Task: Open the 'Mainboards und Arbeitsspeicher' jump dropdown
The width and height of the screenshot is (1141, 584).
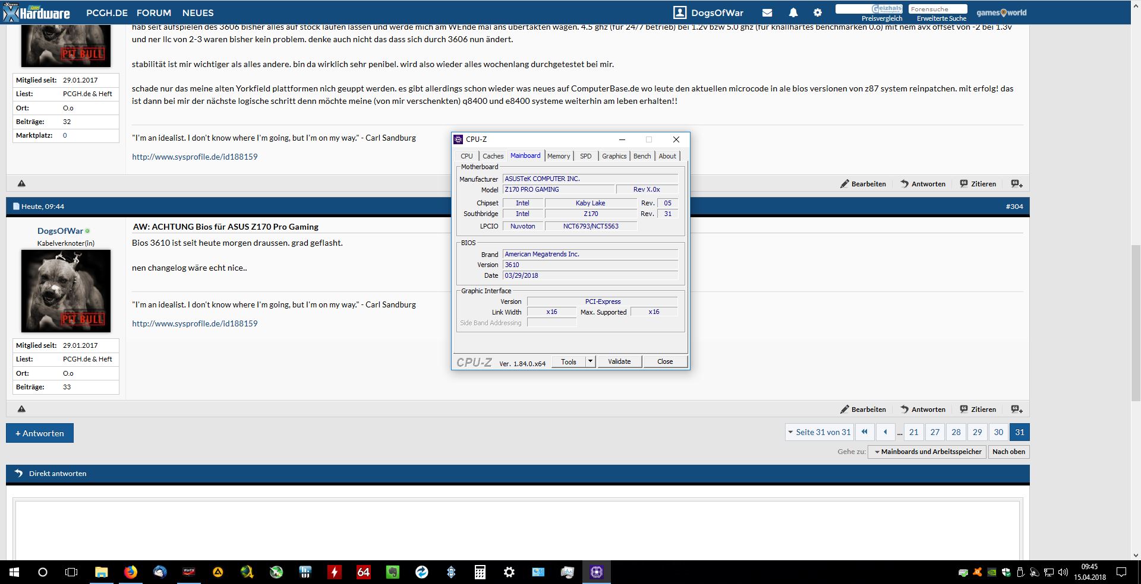Action: tap(927, 452)
